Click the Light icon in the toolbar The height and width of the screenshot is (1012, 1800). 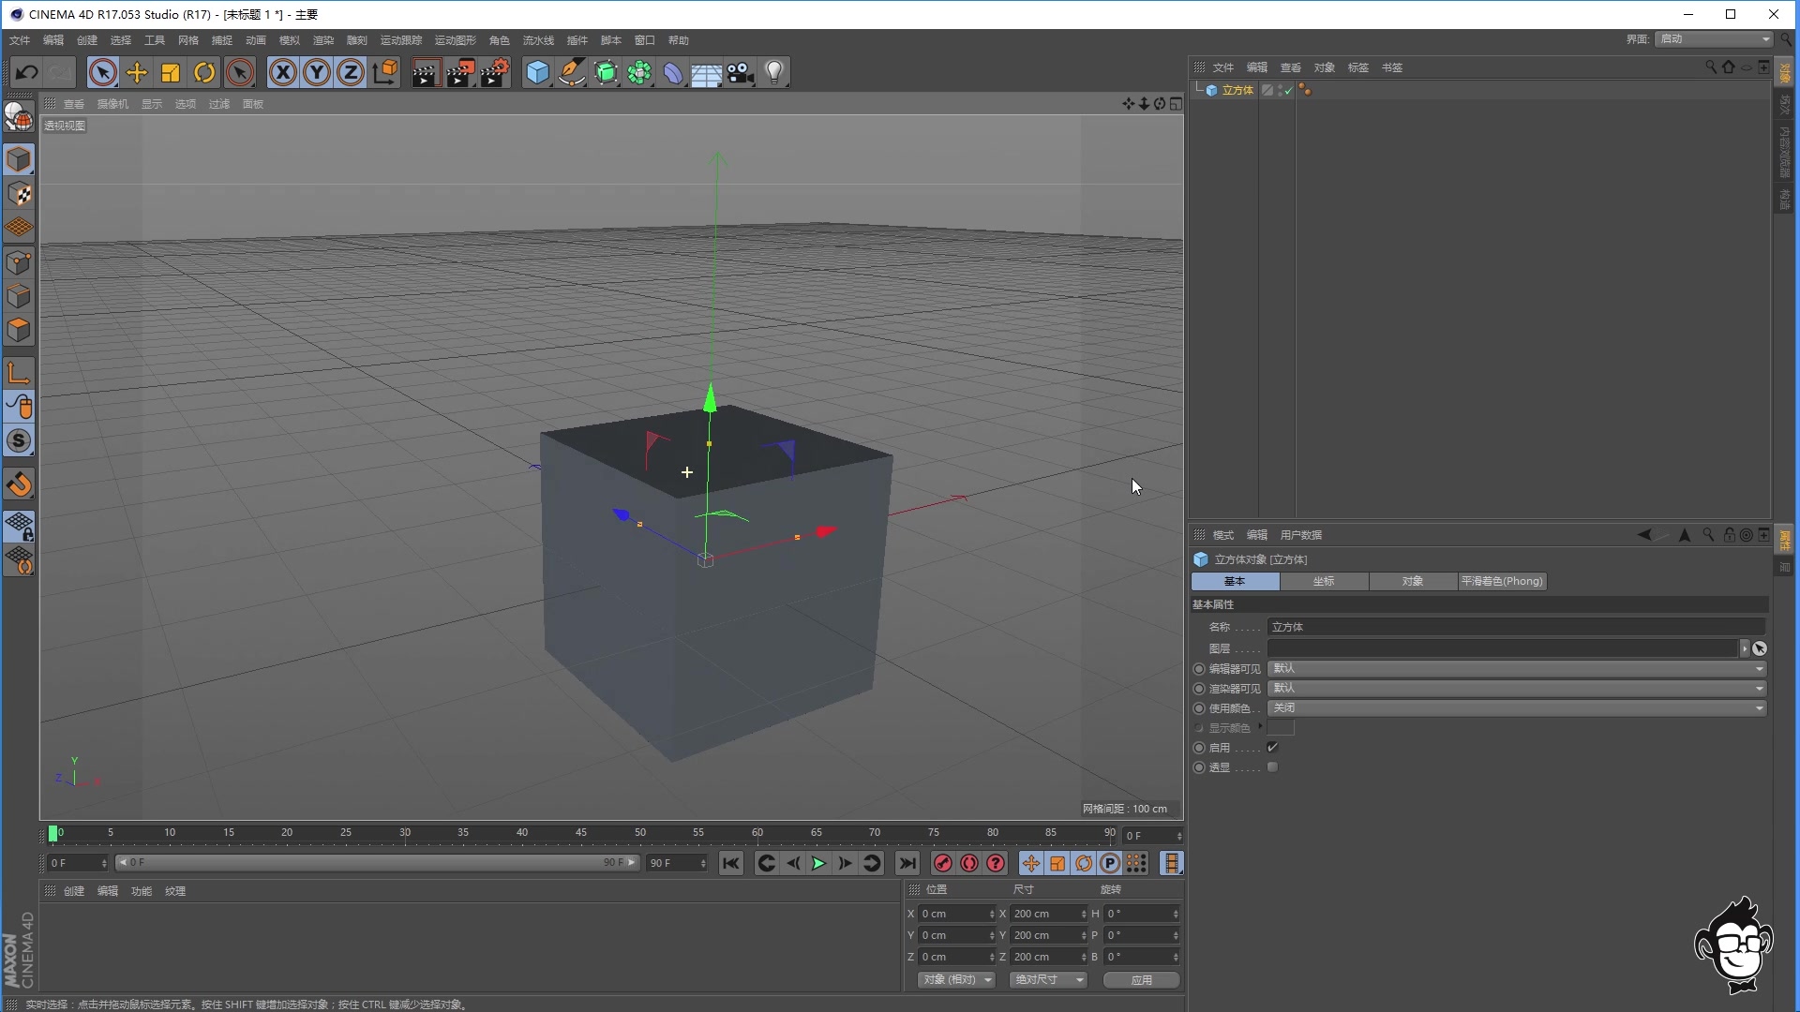[x=774, y=72]
